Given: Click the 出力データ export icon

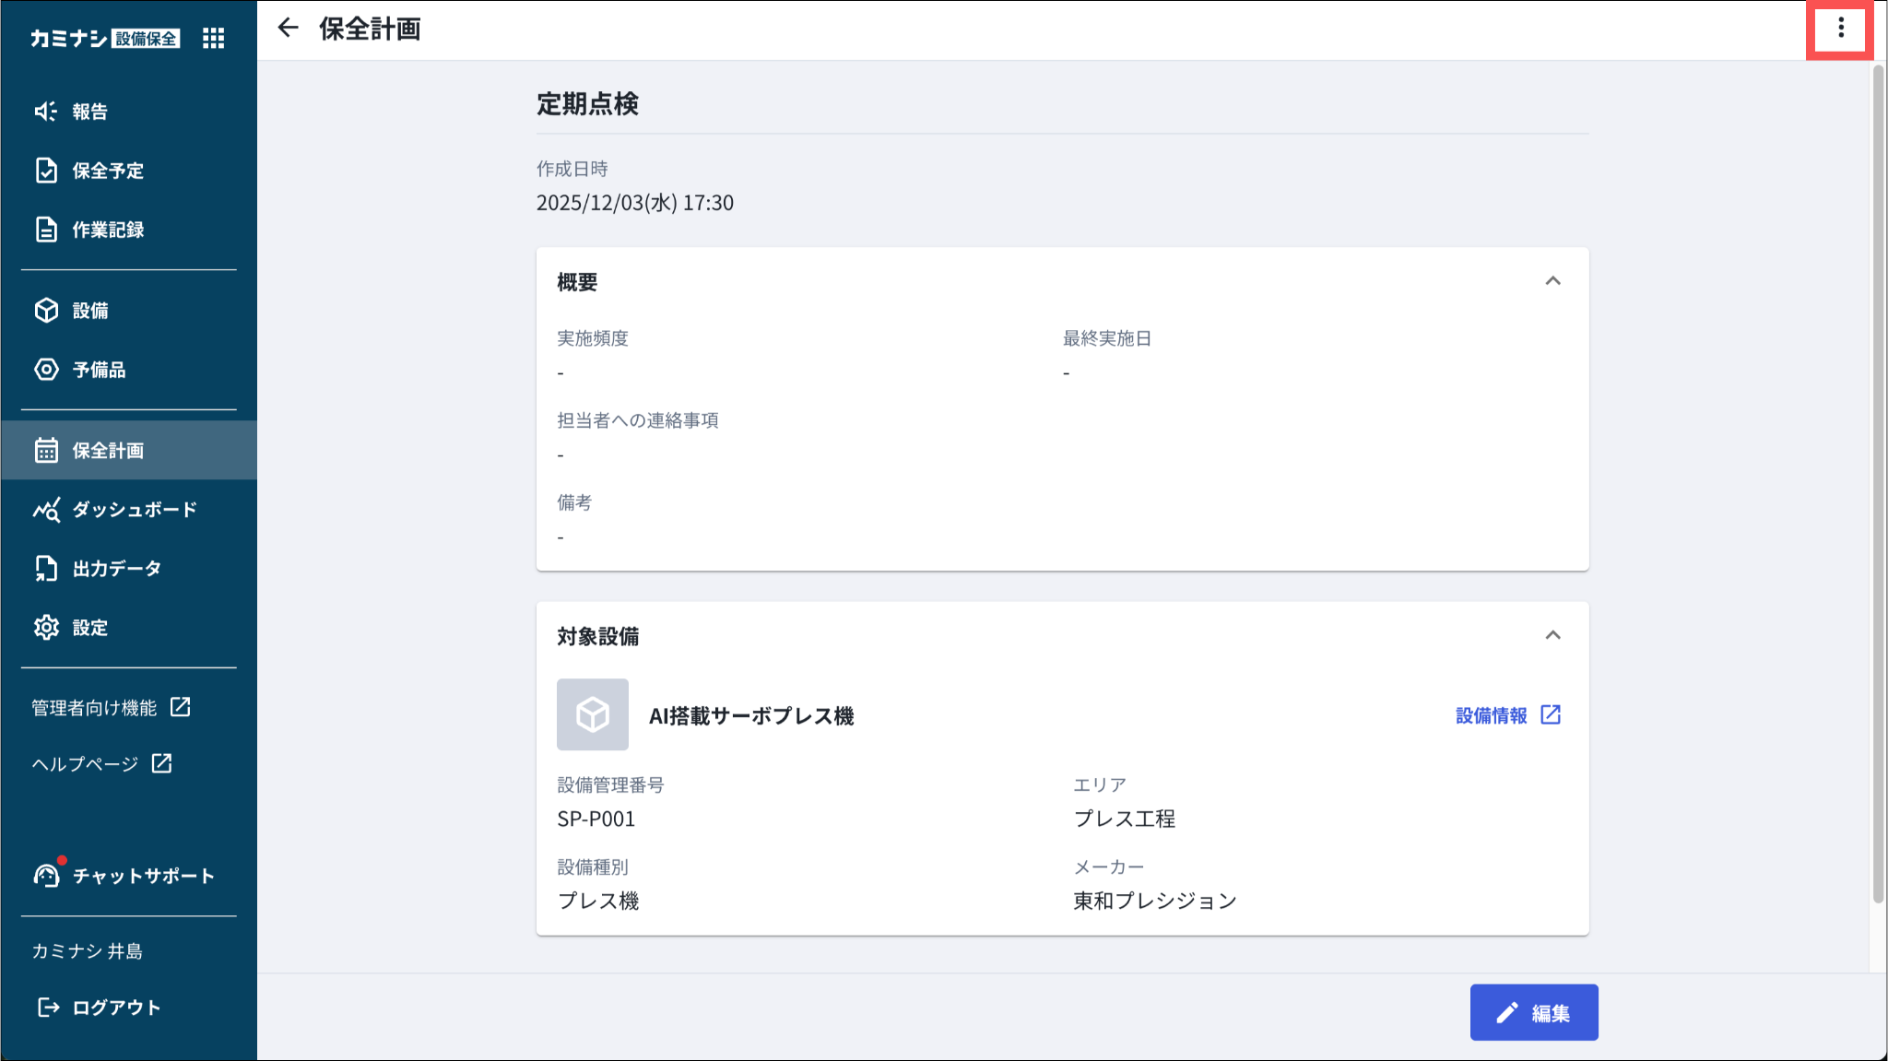Looking at the screenshot, I should 46,569.
